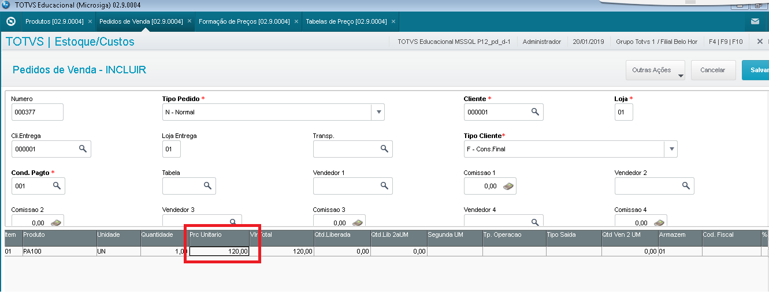This screenshot has height=298, width=769.
Task: Close the Formação de Preços tab
Action: tap(296, 21)
